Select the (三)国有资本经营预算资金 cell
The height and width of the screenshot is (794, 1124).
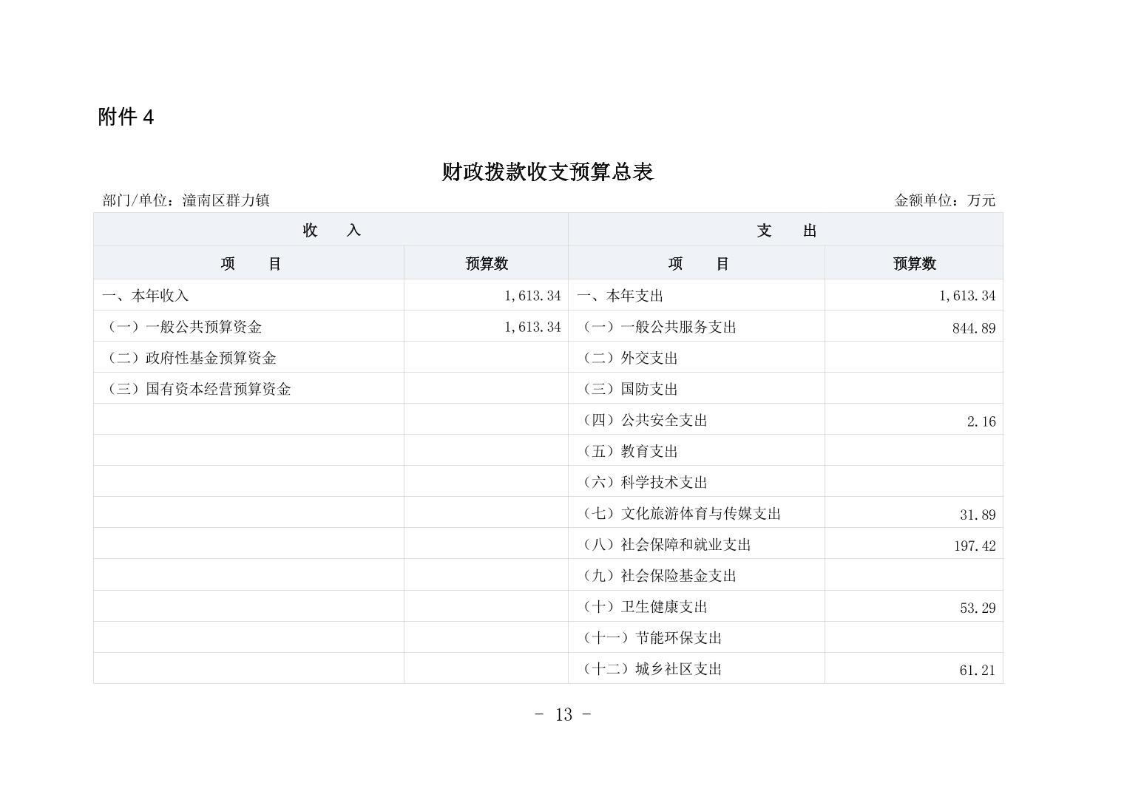click(200, 389)
